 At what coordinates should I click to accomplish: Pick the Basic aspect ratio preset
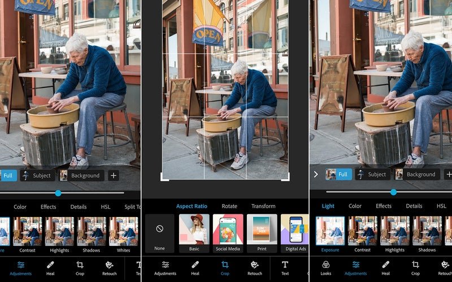194,233
